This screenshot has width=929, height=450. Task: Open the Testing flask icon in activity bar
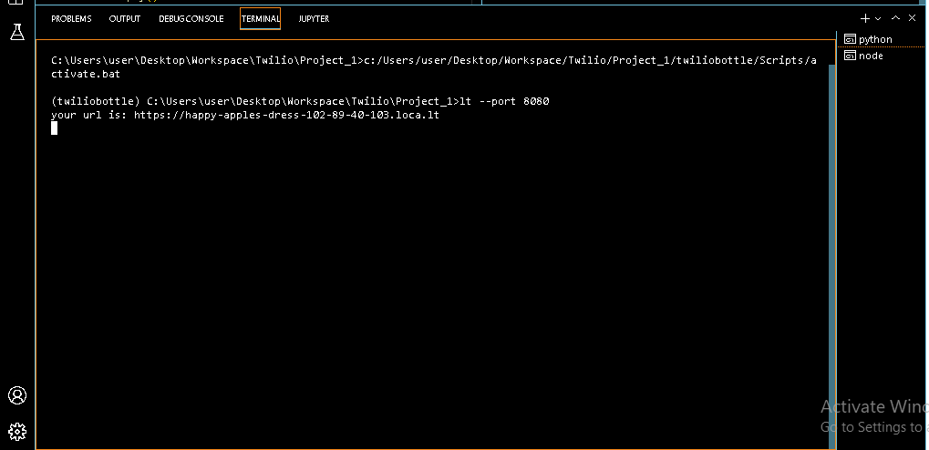tap(17, 32)
